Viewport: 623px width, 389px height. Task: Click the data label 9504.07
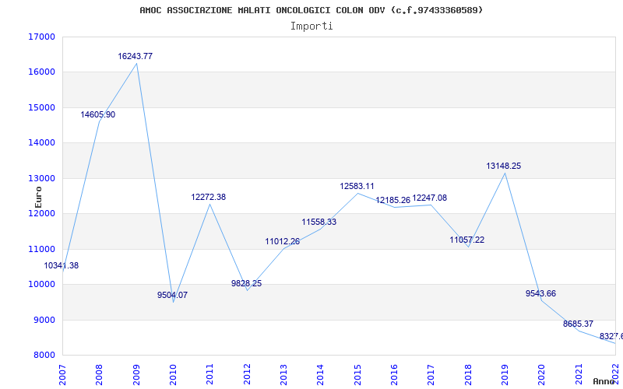click(172, 295)
